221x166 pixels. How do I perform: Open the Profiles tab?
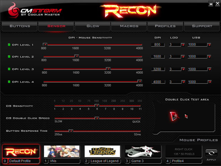click(165, 26)
